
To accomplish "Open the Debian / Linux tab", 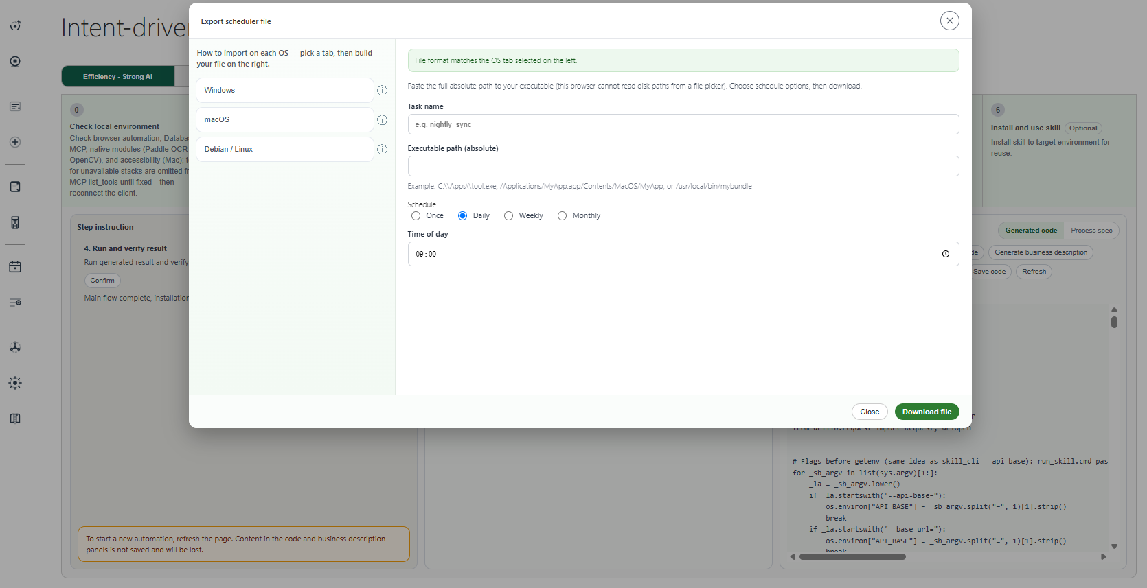I will click(285, 149).
